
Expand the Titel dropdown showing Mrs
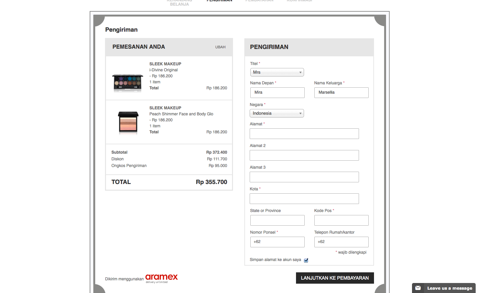[277, 72]
